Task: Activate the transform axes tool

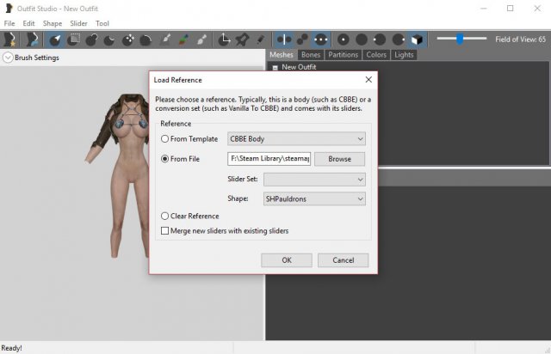Action: 225,39
